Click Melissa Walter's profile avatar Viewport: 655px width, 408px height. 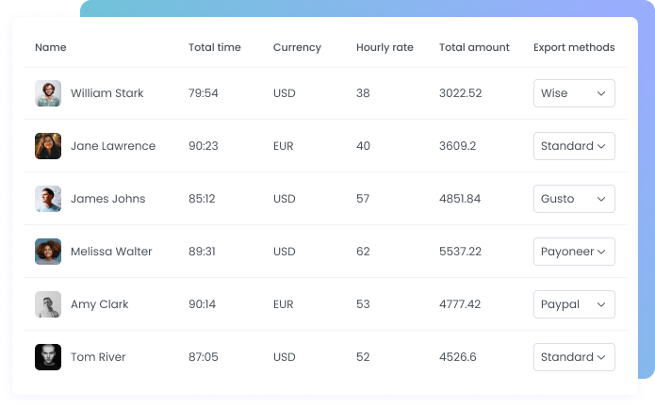(x=48, y=252)
